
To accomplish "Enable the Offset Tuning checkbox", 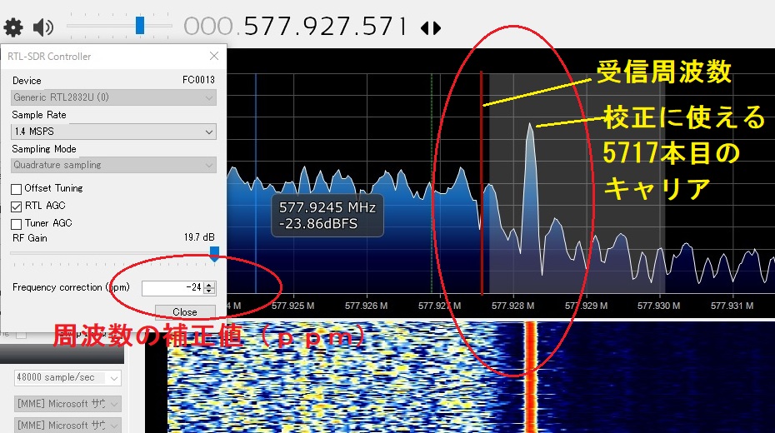I will point(17,188).
